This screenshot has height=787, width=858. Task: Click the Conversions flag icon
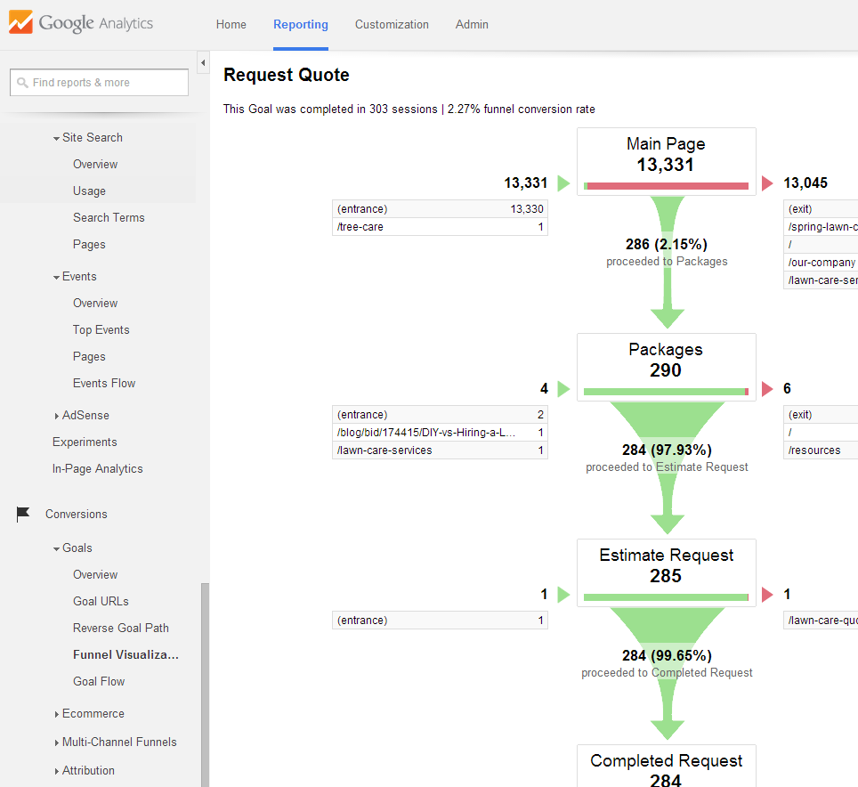point(23,514)
